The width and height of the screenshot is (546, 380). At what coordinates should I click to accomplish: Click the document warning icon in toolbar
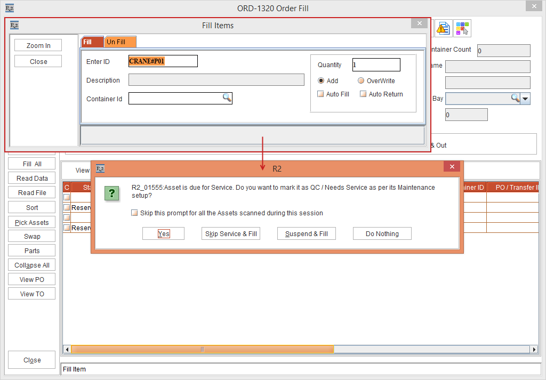point(443,28)
